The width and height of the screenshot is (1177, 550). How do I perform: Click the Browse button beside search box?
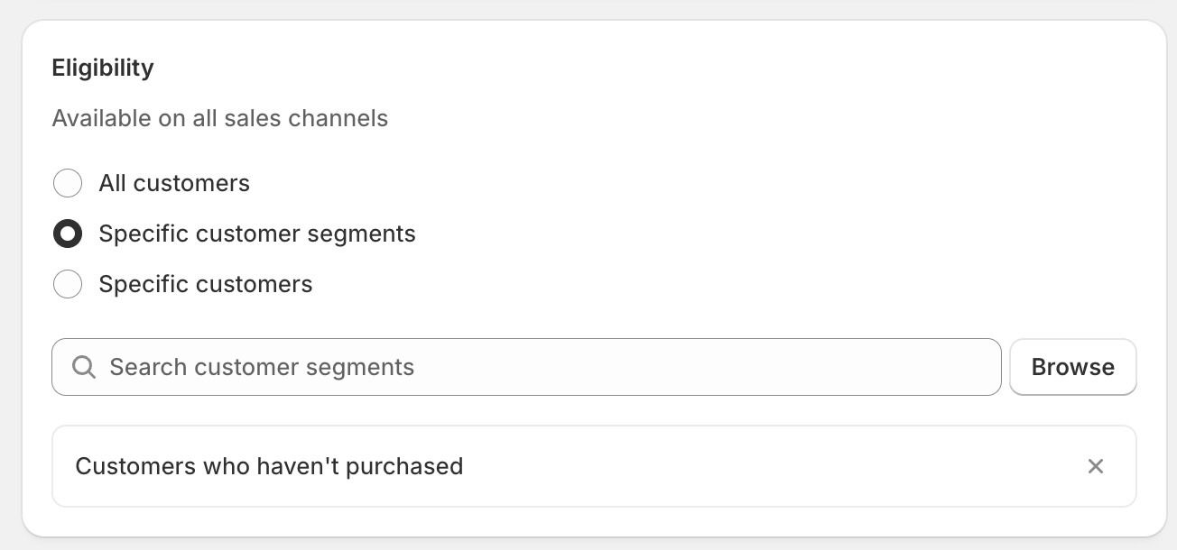[1072, 367]
